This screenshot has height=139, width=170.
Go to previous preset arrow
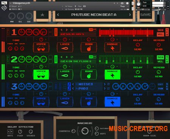click(58, 15)
